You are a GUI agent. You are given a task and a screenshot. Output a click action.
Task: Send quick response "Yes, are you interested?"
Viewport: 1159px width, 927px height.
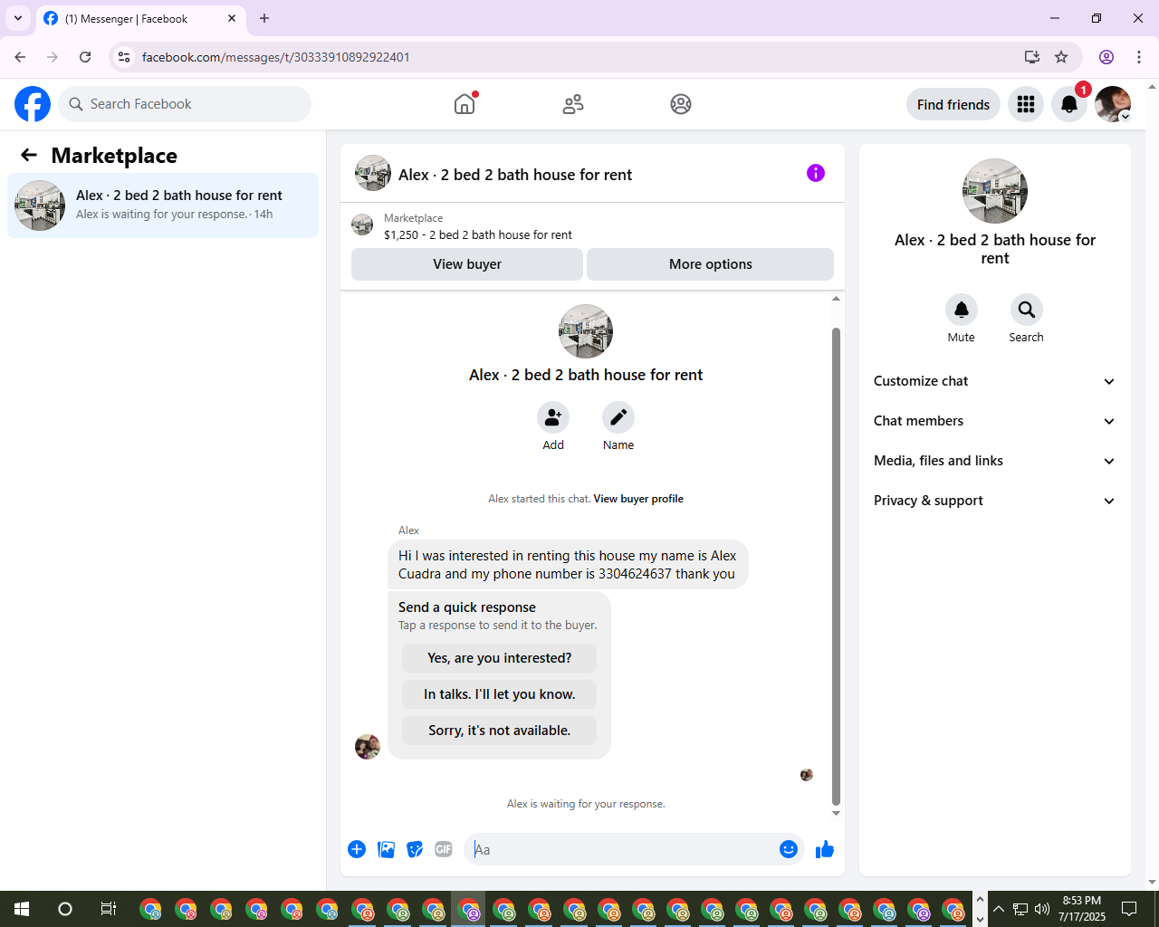click(500, 658)
